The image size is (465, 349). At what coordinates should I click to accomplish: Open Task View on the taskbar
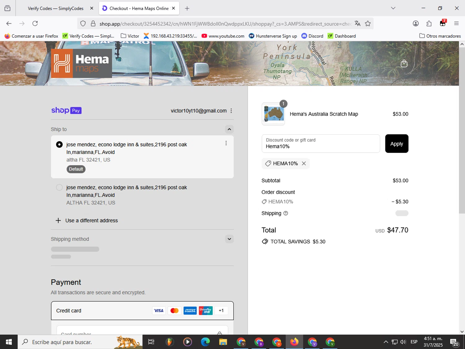tap(151, 342)
